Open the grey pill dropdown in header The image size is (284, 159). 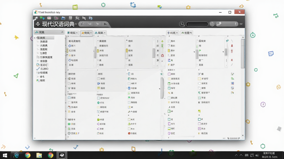click(227, 24)
